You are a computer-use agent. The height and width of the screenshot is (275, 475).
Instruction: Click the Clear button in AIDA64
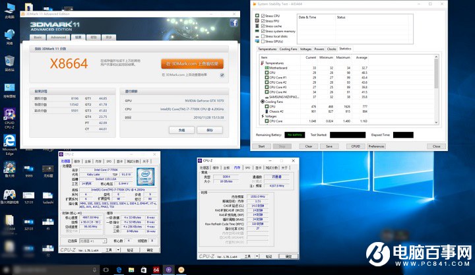(x=309, y=146)
